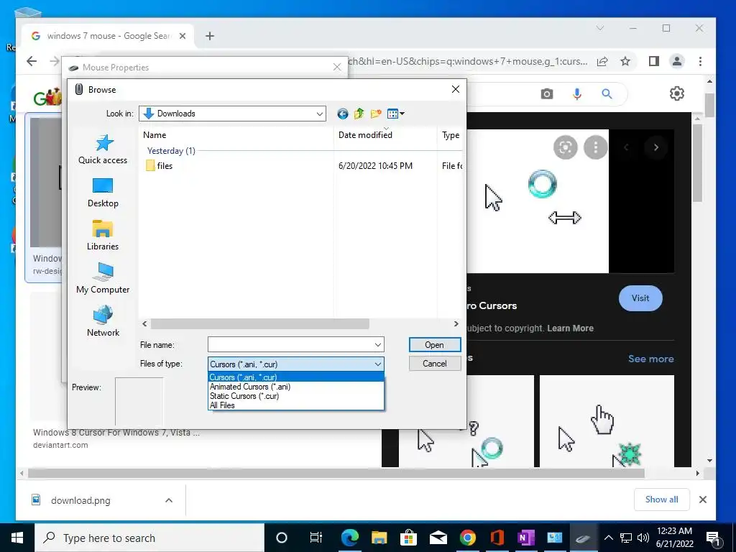Close the Mouse Properties window
Viewport: 736px width, 552px height.
coord(337,67)
